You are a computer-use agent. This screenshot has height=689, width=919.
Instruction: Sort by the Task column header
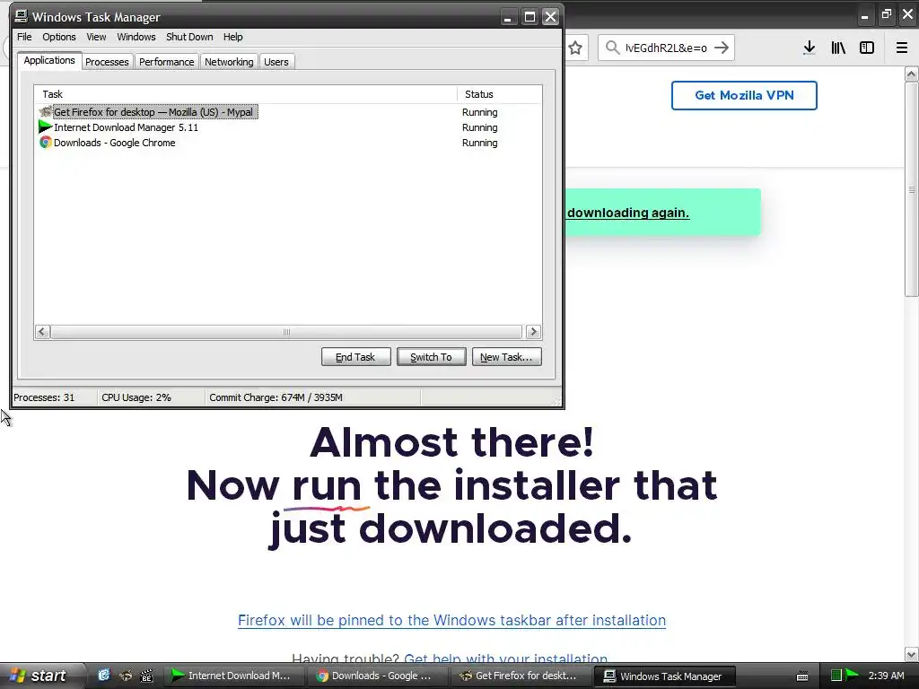point(246,94)
